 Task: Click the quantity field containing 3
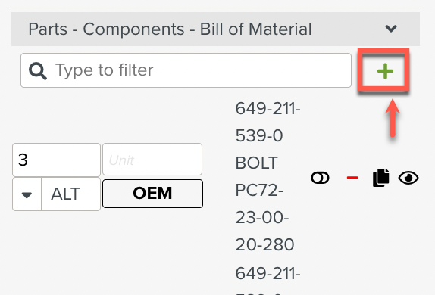tap(56, 160)
